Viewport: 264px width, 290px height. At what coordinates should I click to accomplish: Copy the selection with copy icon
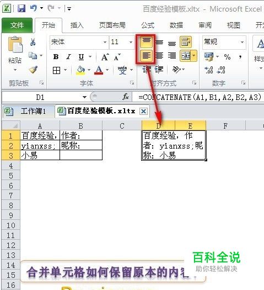click(33, 55)
